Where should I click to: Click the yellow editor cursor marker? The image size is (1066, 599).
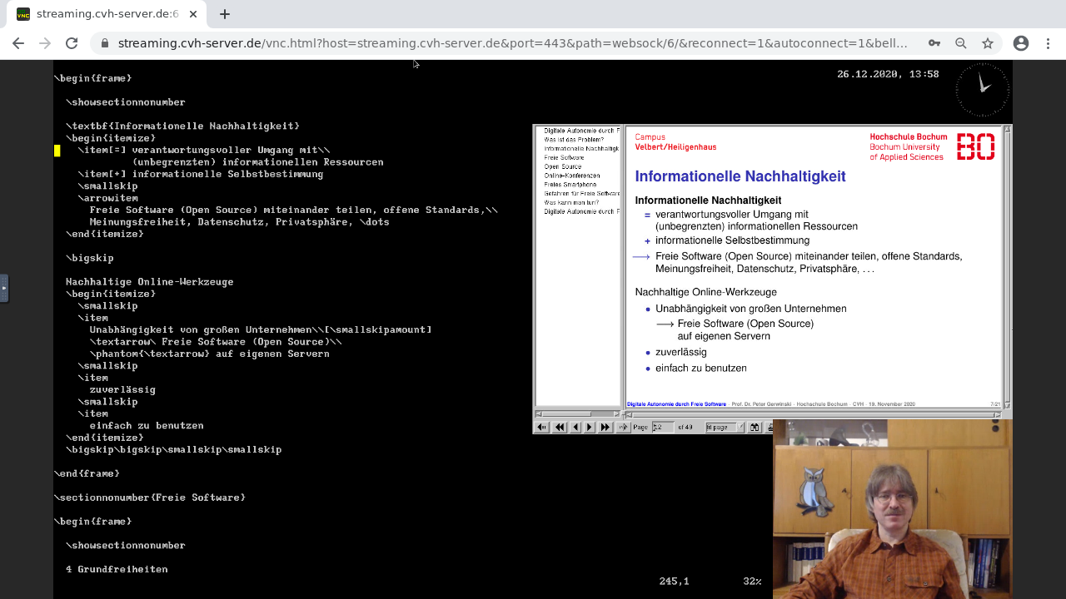pyautogui.click(x=57, y=151)
